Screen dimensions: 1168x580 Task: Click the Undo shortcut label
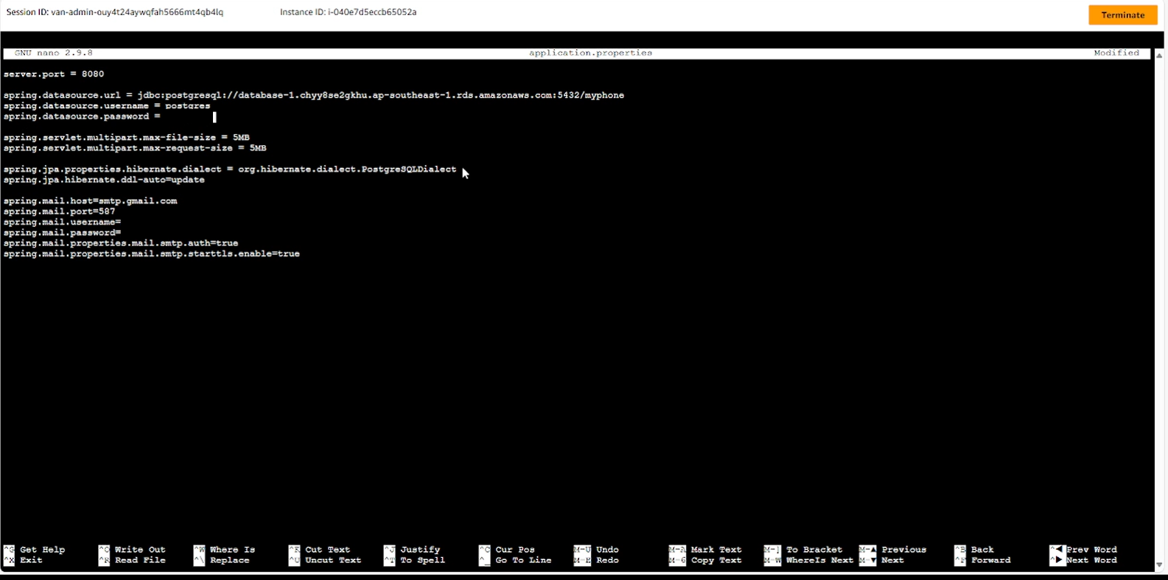pos(607,550)
